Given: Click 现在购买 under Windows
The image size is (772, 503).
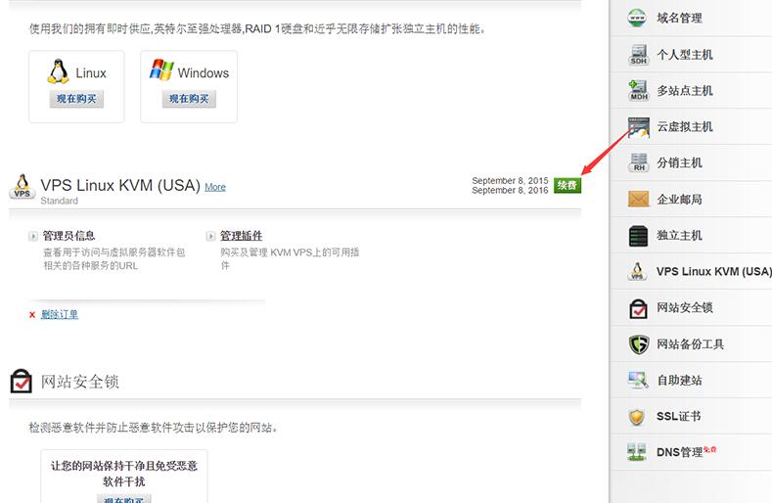Looking at the screenshot, I should 189,99.
